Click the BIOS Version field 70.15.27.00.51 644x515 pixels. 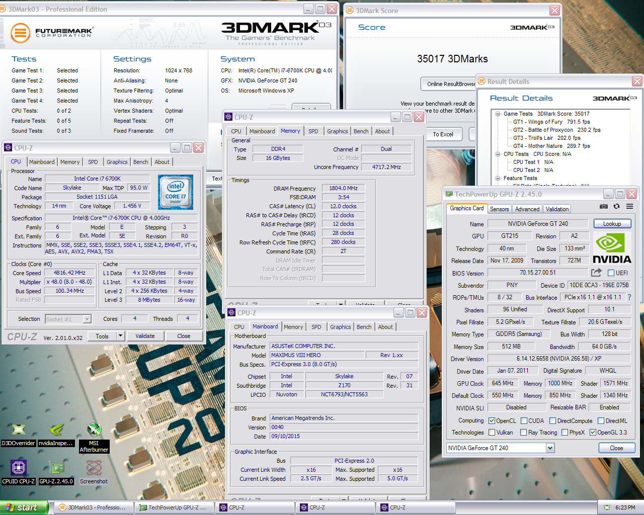click(x=538, y=273)
